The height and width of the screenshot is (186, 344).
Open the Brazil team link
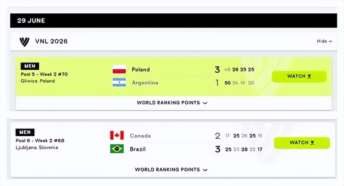[138, 149]
